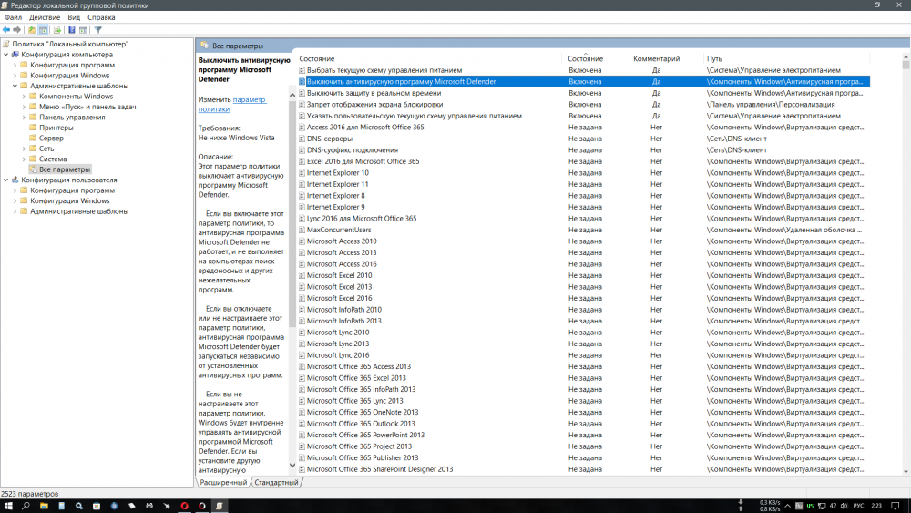Click the gray Forward arrow in toolbar
This screenshot has width=911, height=513.
[17, 30]
